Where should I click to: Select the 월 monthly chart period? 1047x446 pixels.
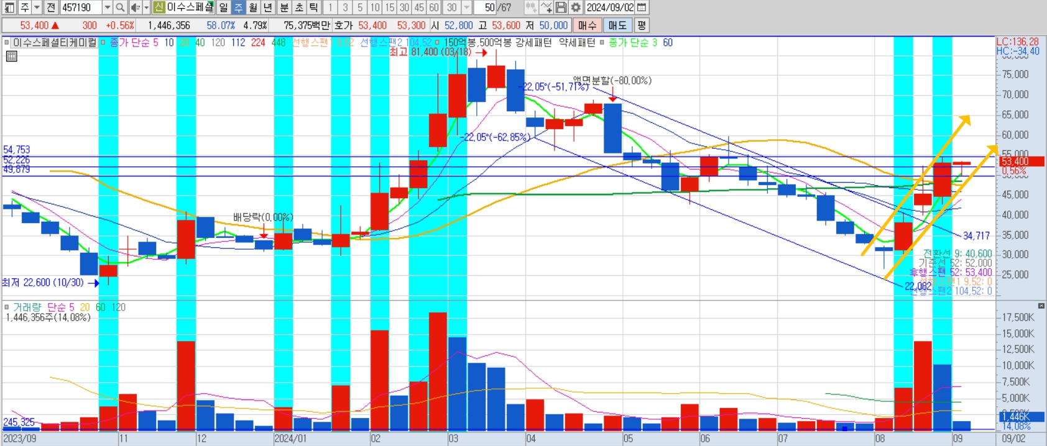click(253, 7)
